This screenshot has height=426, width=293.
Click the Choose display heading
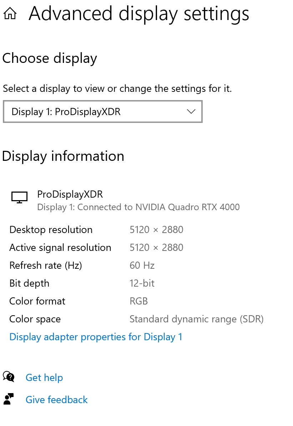[x=50, y=58]
